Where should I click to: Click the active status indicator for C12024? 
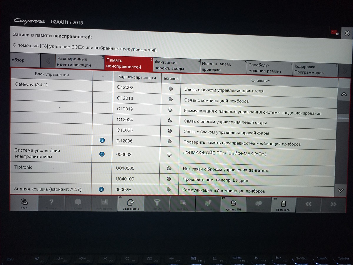point(170,120)
